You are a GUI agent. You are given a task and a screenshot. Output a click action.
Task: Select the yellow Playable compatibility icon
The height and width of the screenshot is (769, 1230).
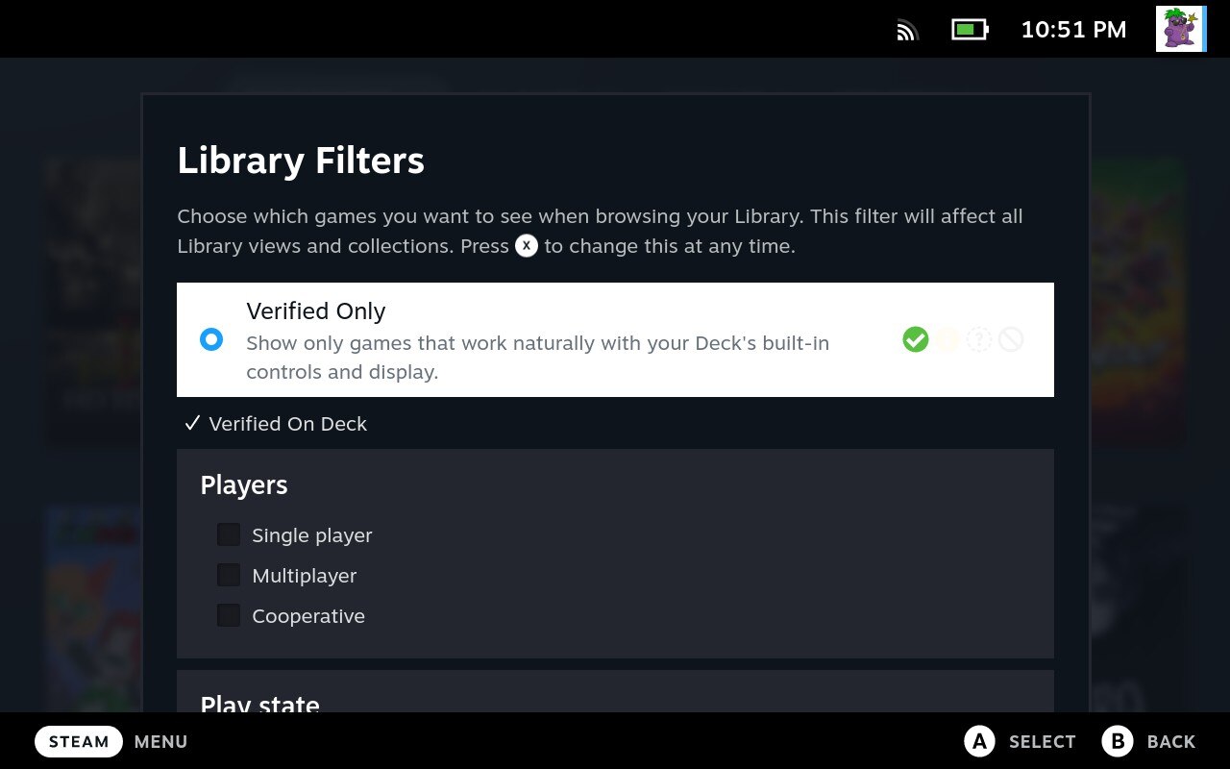947,339
